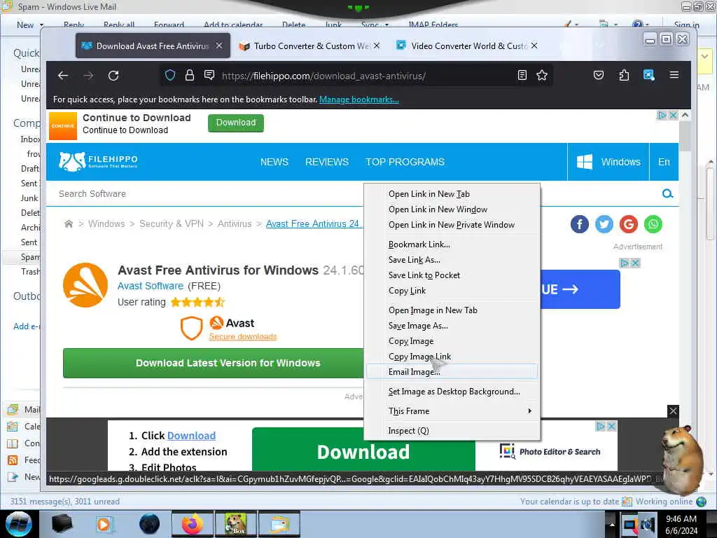Click the FileHippo search magnifier icon
Image resolution: width=717 pixels, height=538 pixels.
pos(667,193)
